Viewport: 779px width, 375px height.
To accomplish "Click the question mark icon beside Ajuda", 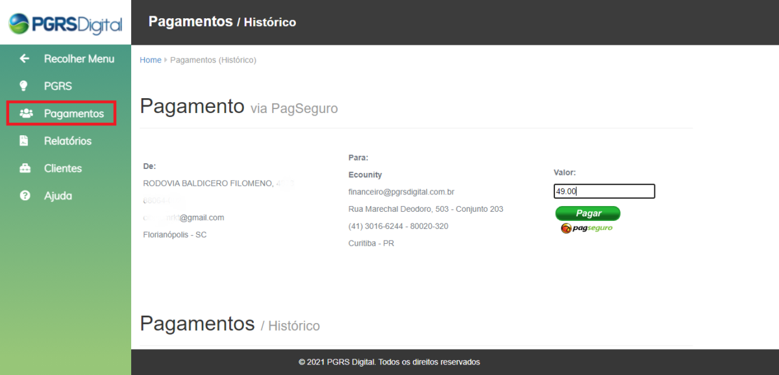I will point(25,196).
